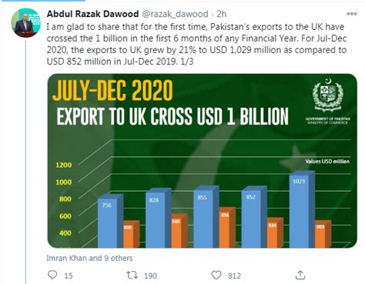Click the Abdul Razak Dawood display name
The image size is (365, 284).
click(x=92, y=14)
